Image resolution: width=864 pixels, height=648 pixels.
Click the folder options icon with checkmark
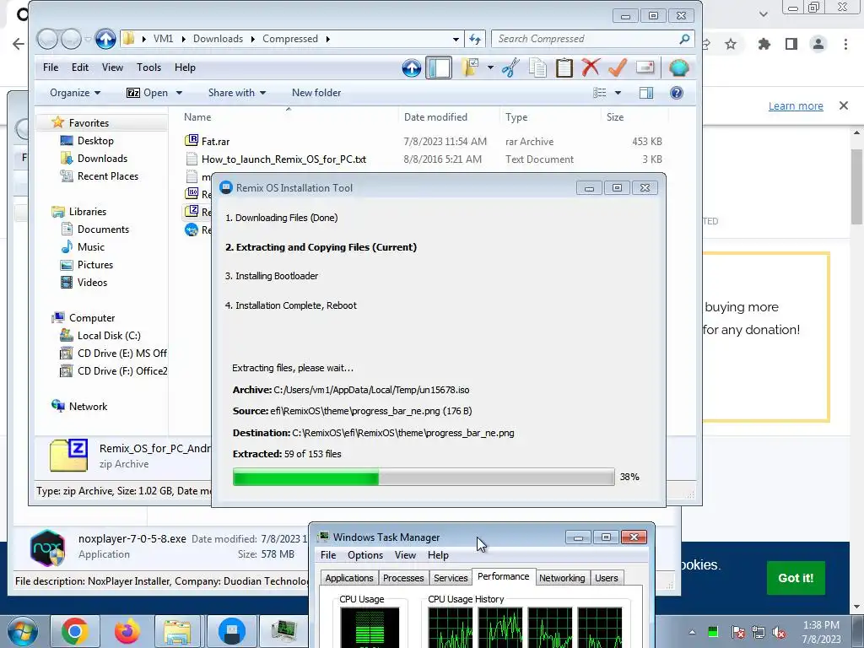470,67
